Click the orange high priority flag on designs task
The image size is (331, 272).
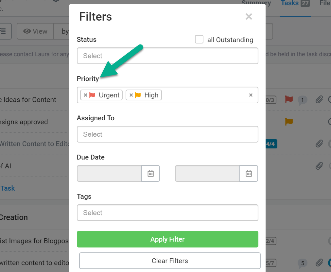289,122
